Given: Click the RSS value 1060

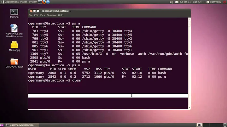Looking at the screenshot, I should click(98, 77).
